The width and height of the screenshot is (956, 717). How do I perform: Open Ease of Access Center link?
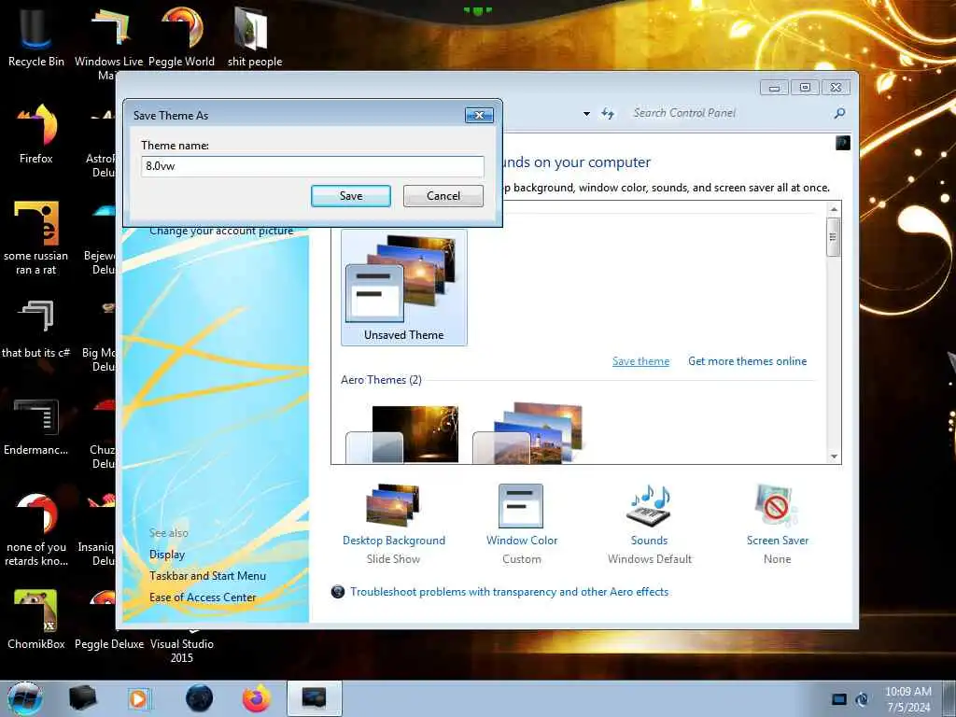click(203, 597)
